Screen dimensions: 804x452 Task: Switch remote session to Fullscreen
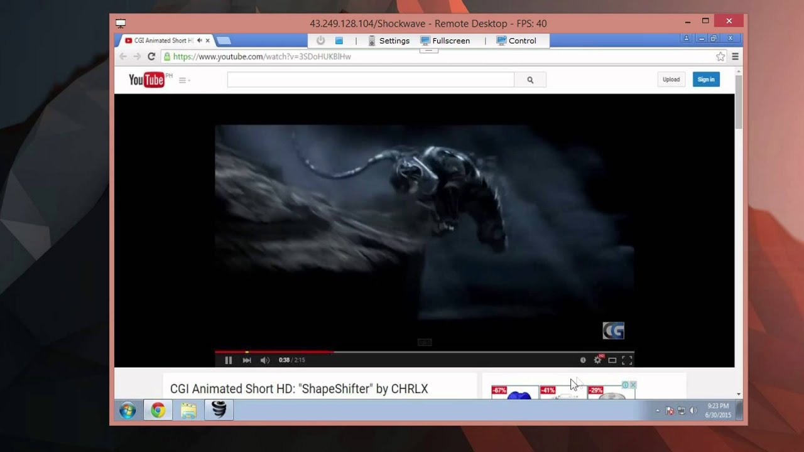click(x=445, y=41)
